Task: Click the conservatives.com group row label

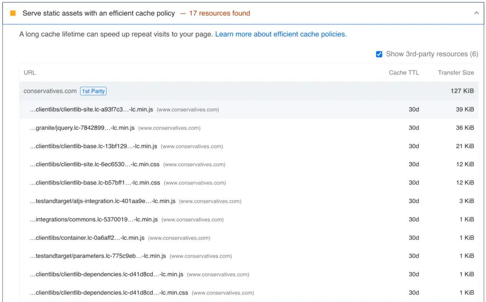Action: pyautogui.click(x=50, y=91)
